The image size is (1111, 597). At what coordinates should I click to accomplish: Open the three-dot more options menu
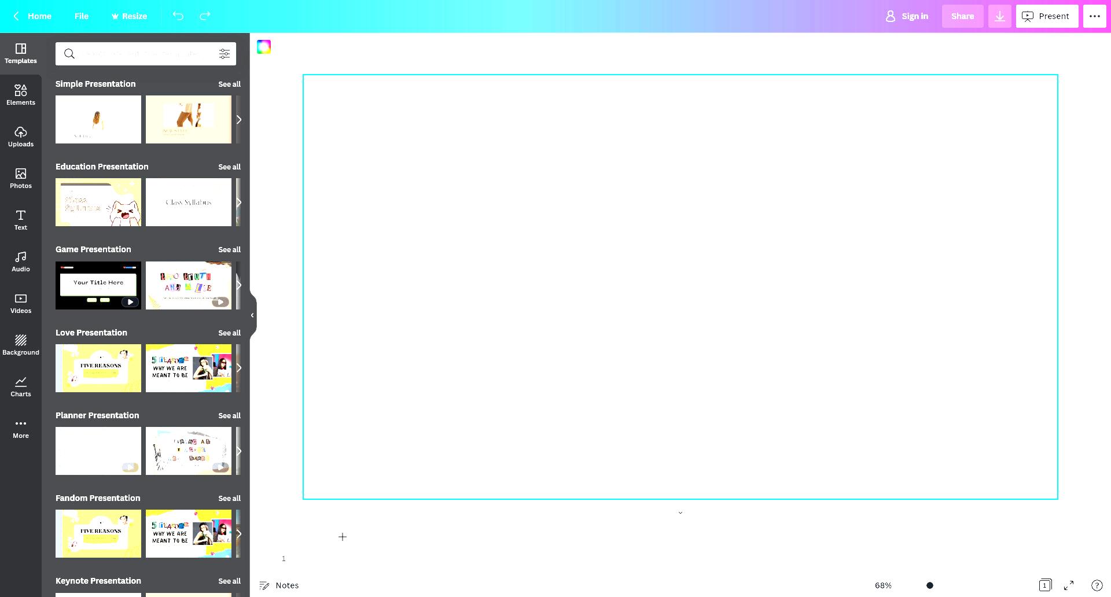pos(1095,16)
